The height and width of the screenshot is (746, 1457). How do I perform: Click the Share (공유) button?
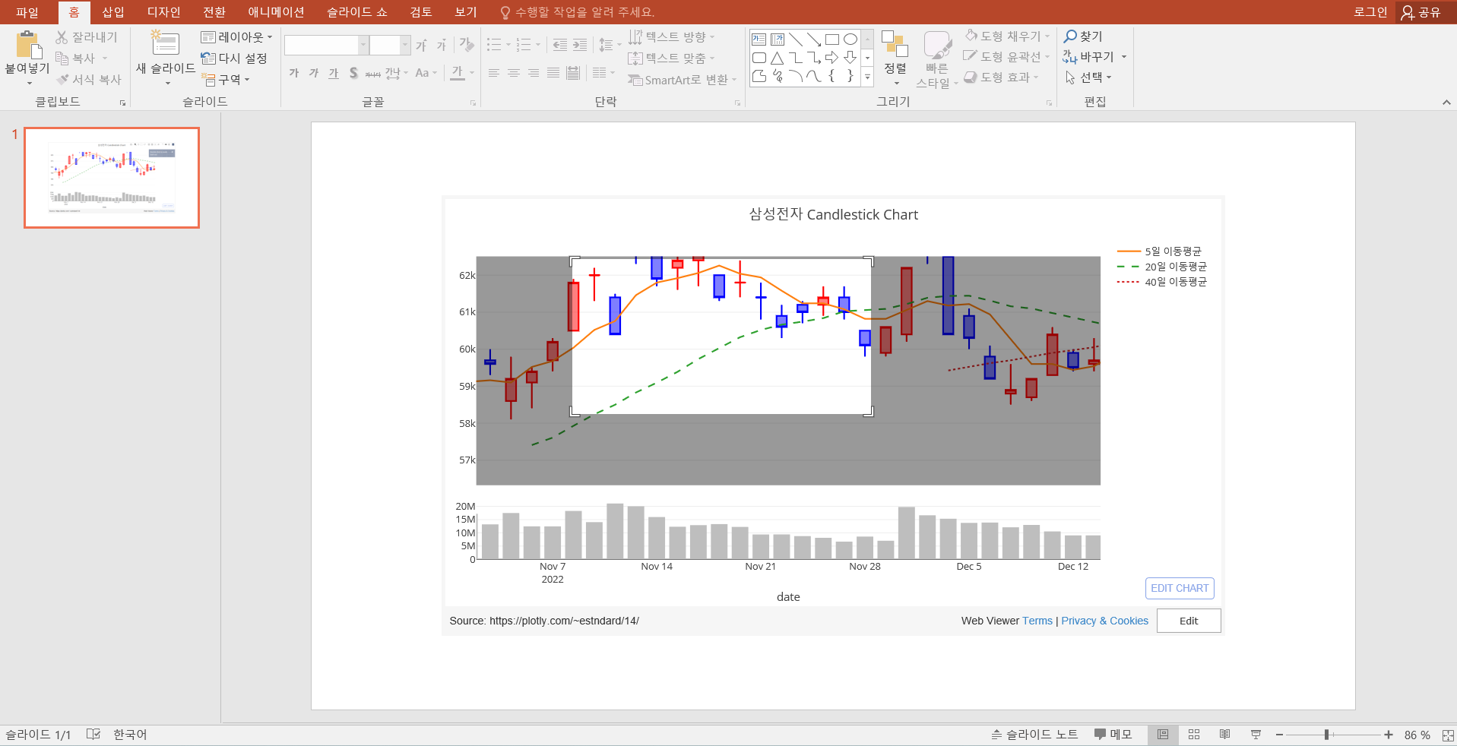coord(1421,12)
